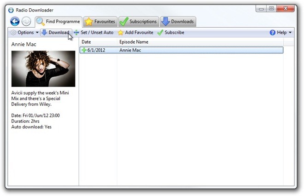The width and height of the screenshot is (304, 196).
Task: Go back with the blue arrow button
Action: (x=15, y=21)
